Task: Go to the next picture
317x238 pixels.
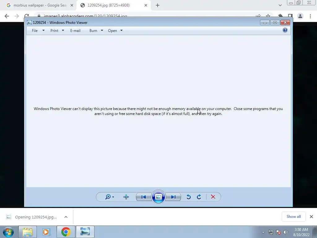Action: coord(173,197)
